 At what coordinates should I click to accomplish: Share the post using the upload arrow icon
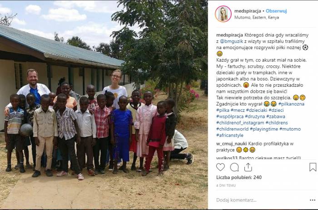(x=248, y=167)
